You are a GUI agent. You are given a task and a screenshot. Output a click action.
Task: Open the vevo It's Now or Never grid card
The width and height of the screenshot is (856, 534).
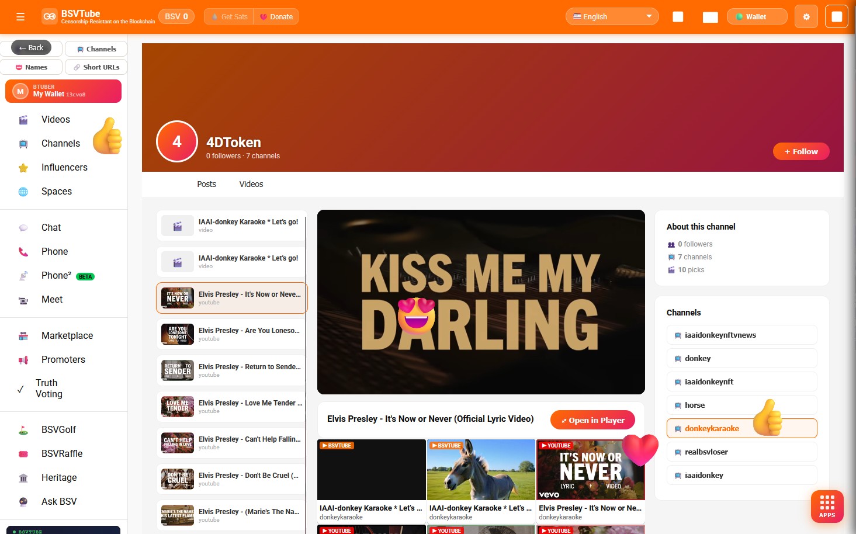[591, 481]
